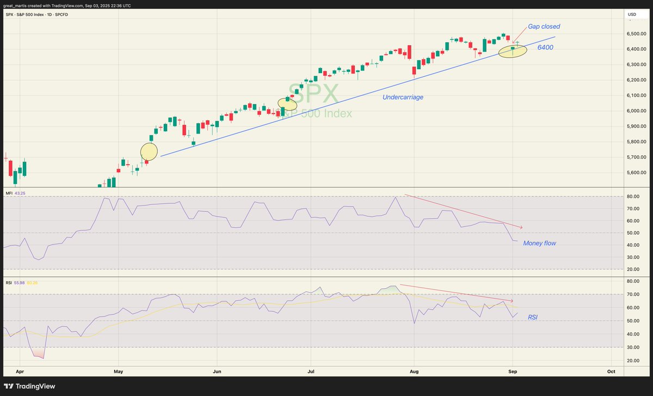Click the 80.00 level on MFI scale
The width and height of the screenshot is (653, 396).
(x=633, y=197)
